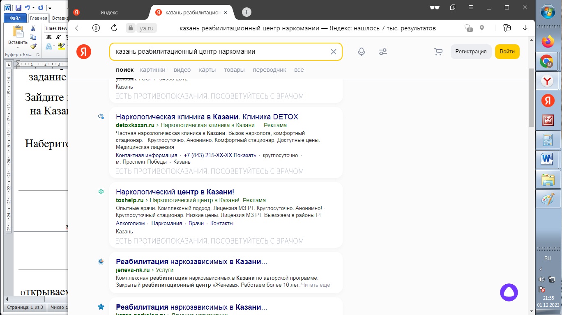This screenshot has width=562, height=315.
Task: Start voice search with microphone icon
Action: click(362, 52)
